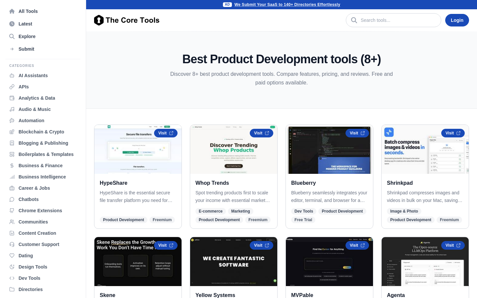Viewport: 477px width, 298px height.
Task: Click the music note icon for Audio & Music
Action: click(x=12, y=109)
